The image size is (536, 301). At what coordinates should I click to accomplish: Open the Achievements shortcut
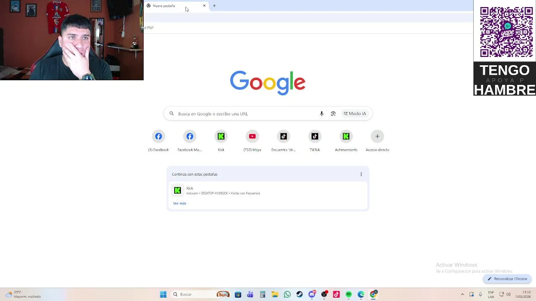346,141
